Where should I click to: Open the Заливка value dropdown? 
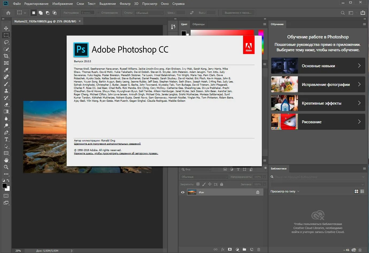(x=265, y=184)
